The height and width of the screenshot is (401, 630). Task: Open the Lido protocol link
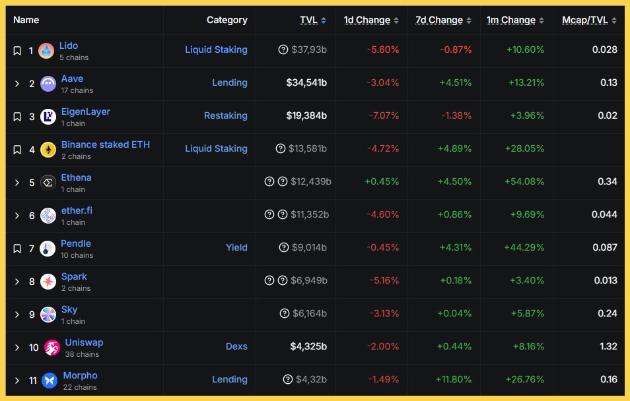[69, 46]
